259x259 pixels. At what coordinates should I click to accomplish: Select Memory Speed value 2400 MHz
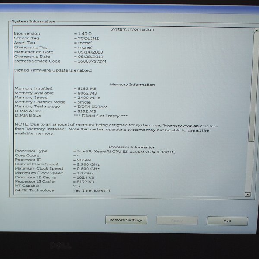88,98
